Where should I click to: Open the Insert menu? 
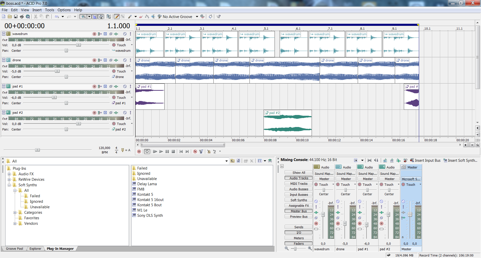[x=37, y=10]
